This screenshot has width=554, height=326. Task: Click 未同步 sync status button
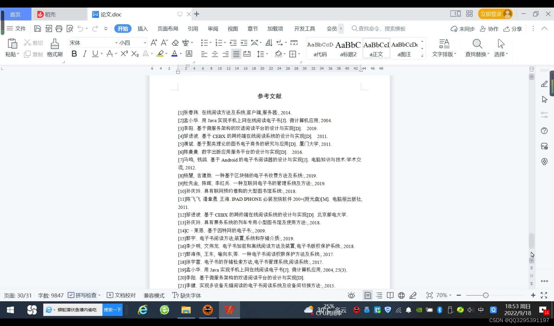[463, 29]
